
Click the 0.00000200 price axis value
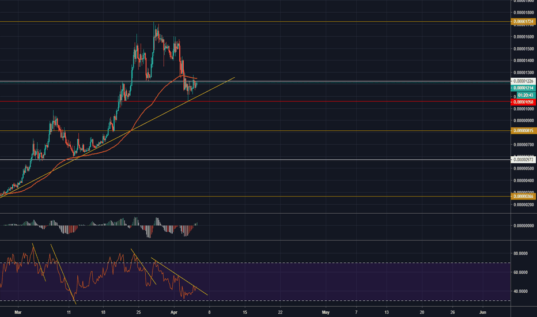[524, 205]
